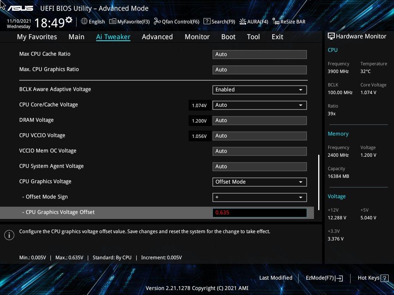The width and height of the screenshot is (394, 295).
Task: Click Hot Keys button
Action: coord(373,278)
